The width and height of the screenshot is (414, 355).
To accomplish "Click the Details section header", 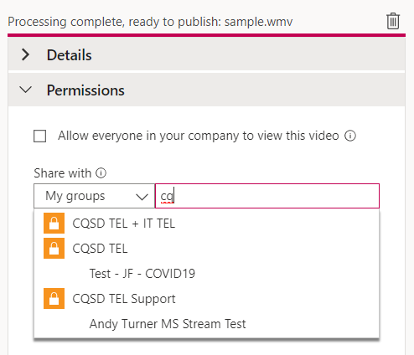I will (x=206, y=54).
